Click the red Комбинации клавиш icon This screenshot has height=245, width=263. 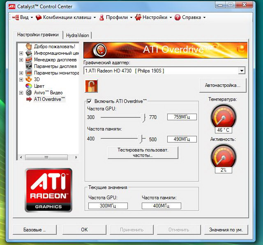[39, 17]
